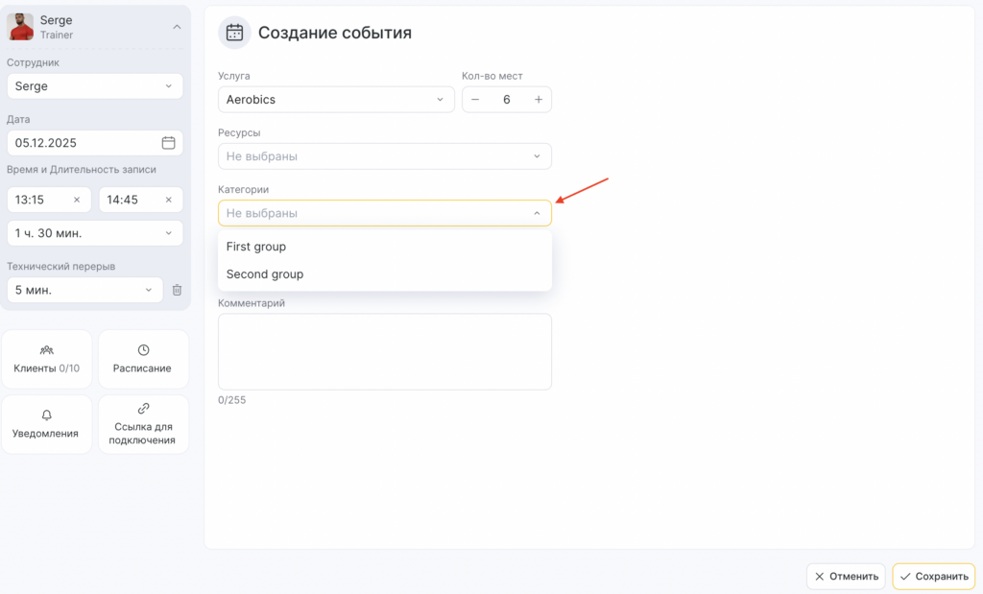Clear the 13:15 start time

(77, 200)
